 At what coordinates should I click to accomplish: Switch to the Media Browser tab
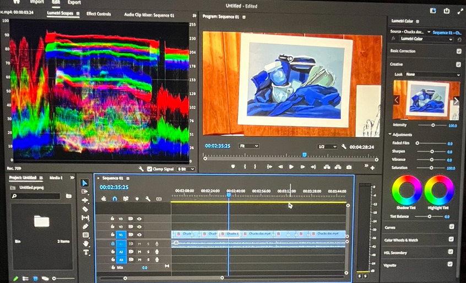(x=56, y=178)
